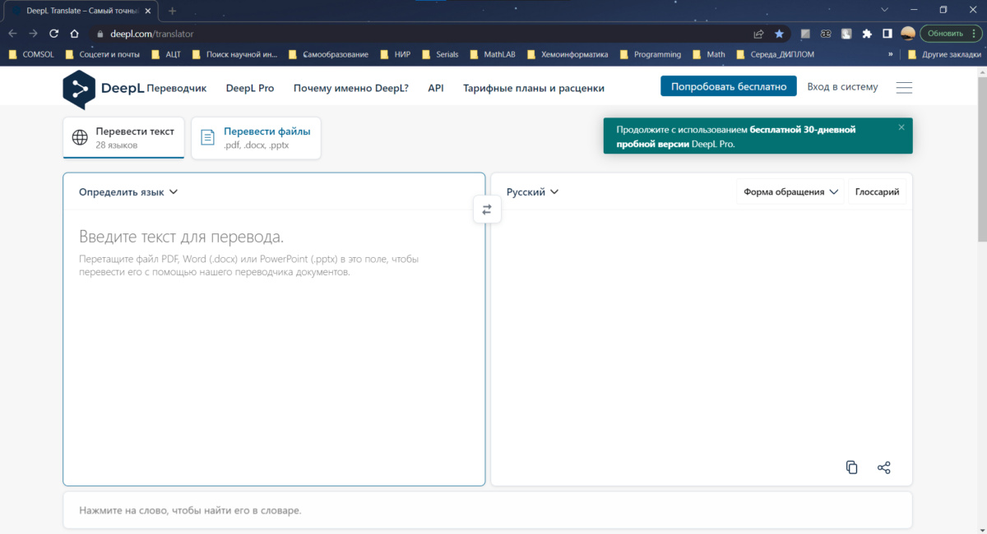Show hidden bookmarks with double arrow
987x534 pixels.
pyautogui.click(x=891, y=54)
